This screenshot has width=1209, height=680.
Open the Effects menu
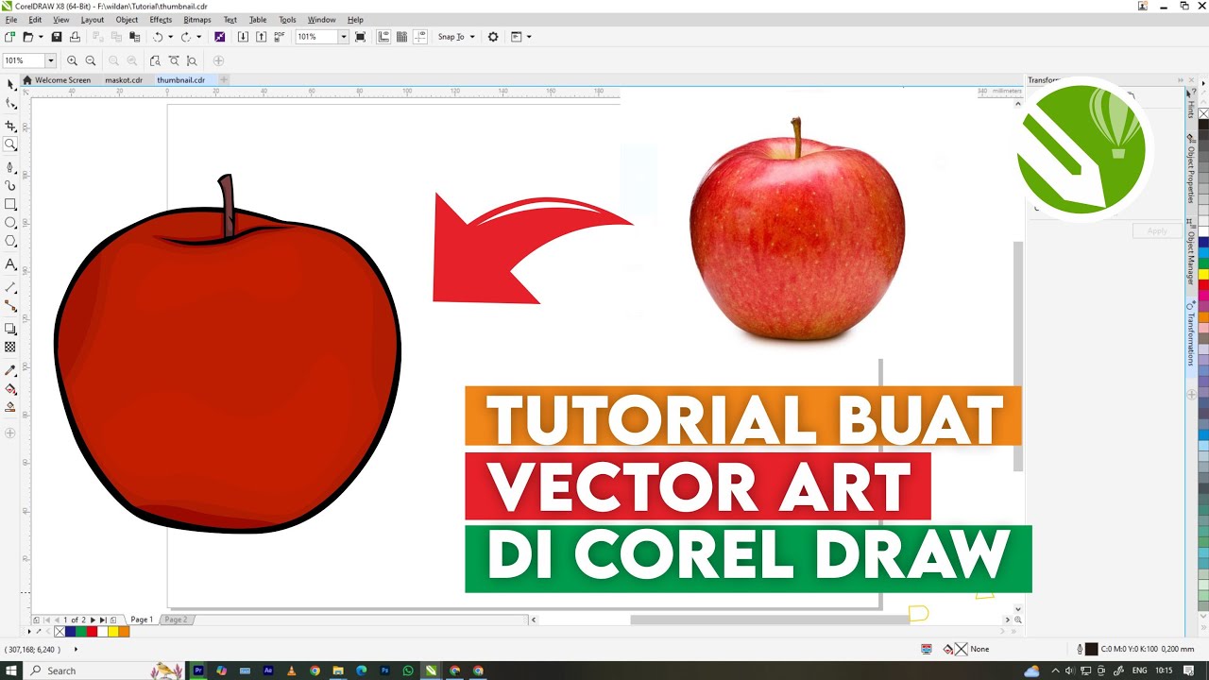pos(161,20)
